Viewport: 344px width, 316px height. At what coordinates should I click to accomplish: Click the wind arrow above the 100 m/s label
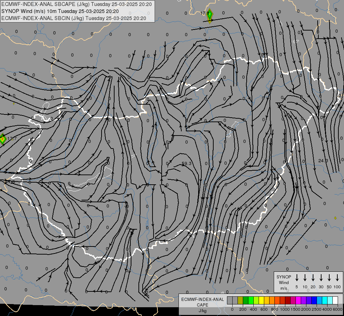337,278
